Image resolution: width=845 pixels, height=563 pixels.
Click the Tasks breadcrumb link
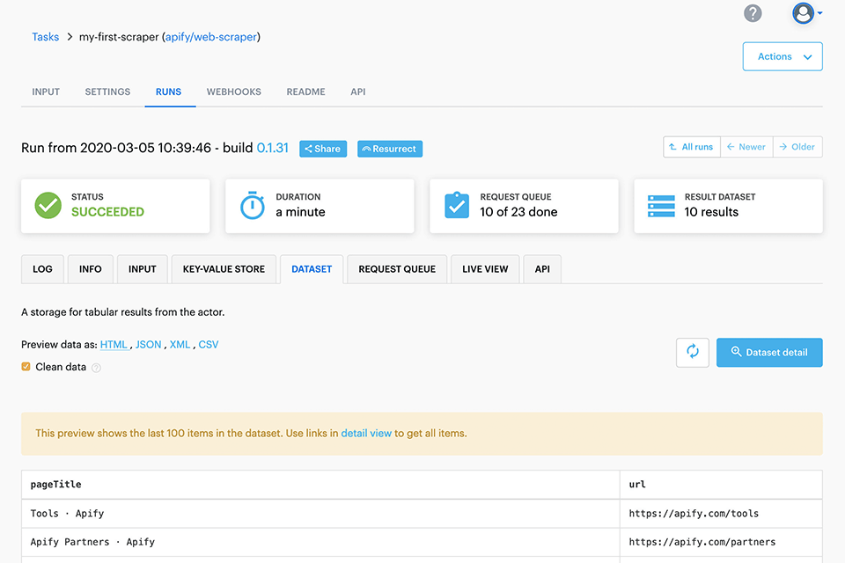[x=45, y=37]
